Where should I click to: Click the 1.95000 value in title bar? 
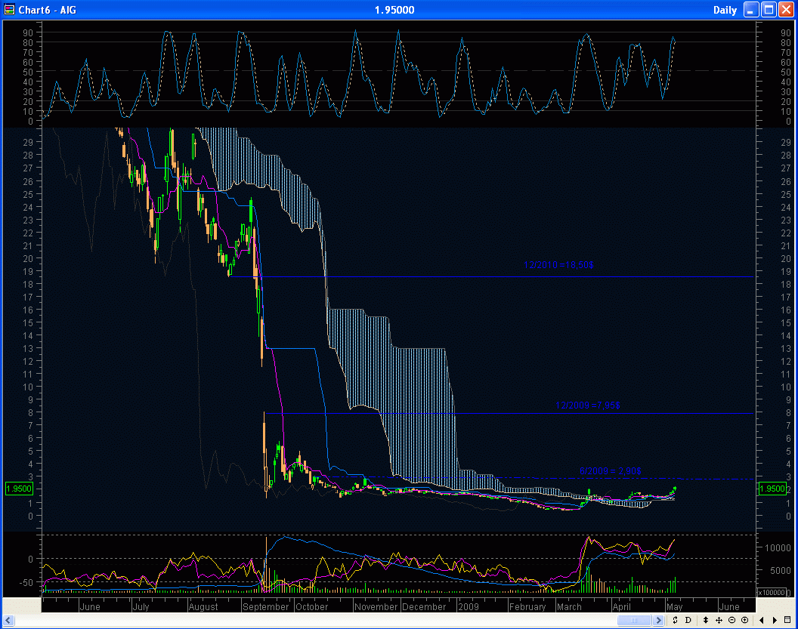(394, 10)
